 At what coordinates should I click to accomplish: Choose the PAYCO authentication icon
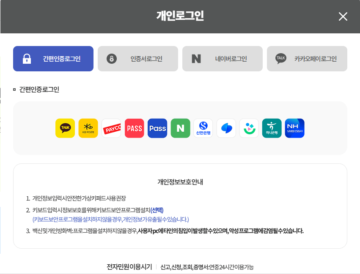coord(111,128)
